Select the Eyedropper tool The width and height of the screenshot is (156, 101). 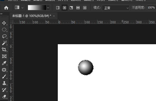pyautogui.click(x=4, y=63)
